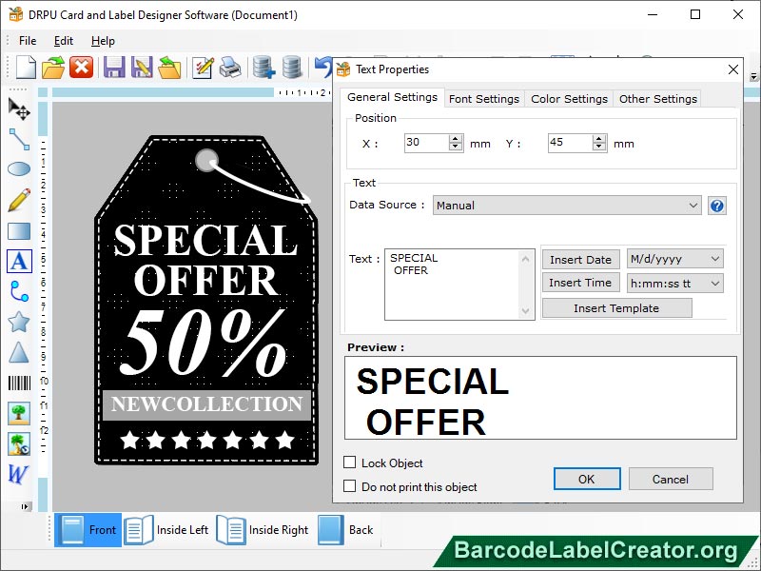The width and height of the screenshot is (761, 571).
Task: Insert picture using tree image icon
Action: (x=19, y=414)
